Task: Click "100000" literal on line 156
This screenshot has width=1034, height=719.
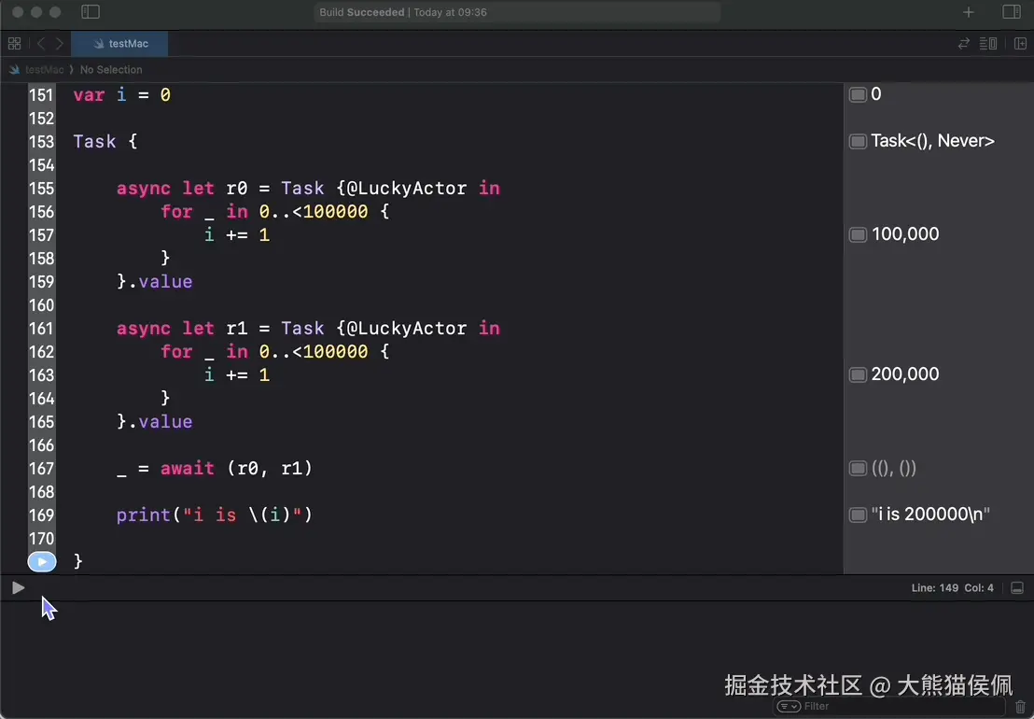Action: pos(336,212)
